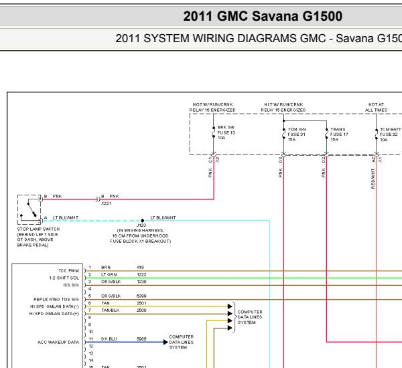Click the "ACC WAKEUP DATA" pin name
Screen dimensions: 402x368
[58, 343]
